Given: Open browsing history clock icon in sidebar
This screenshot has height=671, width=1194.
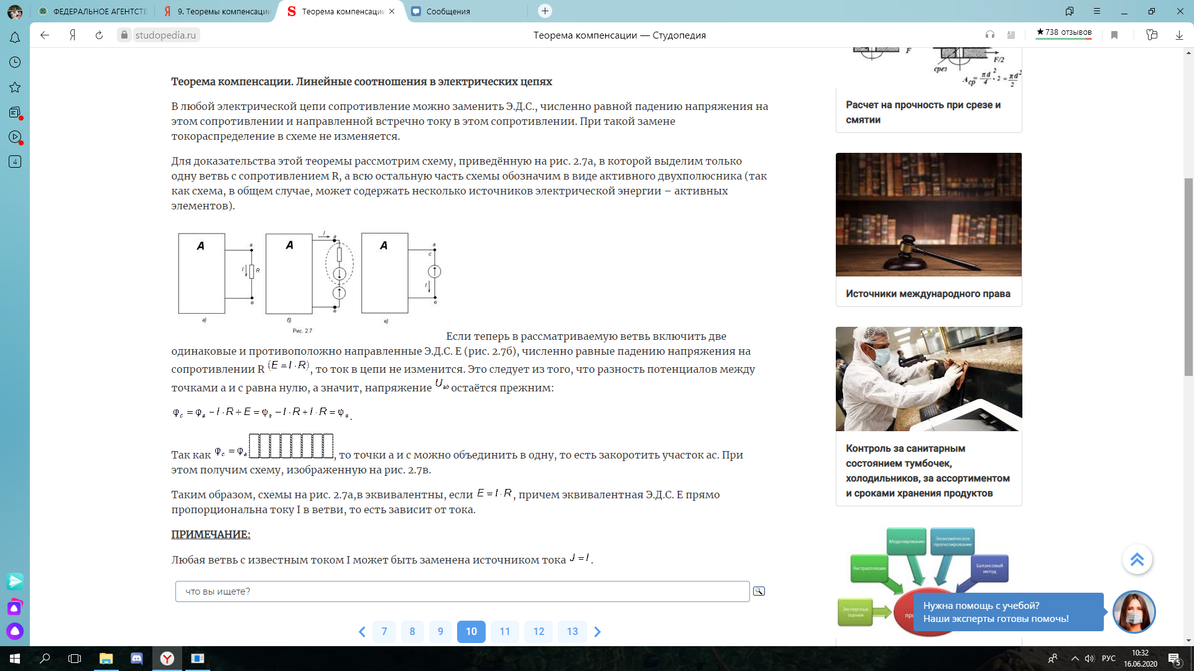Looking at the screenshot, I should click(x=15, y=62).
